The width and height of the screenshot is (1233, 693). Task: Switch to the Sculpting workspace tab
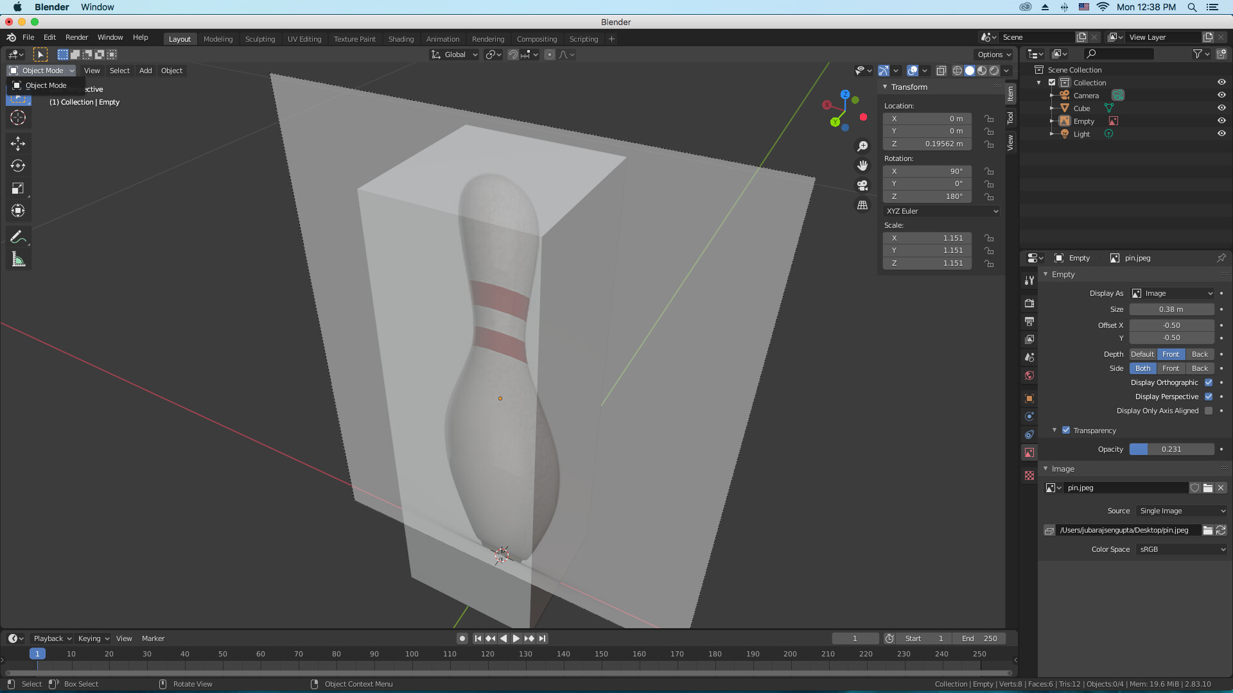(259, 39)
